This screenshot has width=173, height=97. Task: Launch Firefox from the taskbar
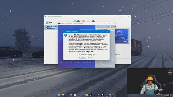pyautogui.click(x=71, y=95)
